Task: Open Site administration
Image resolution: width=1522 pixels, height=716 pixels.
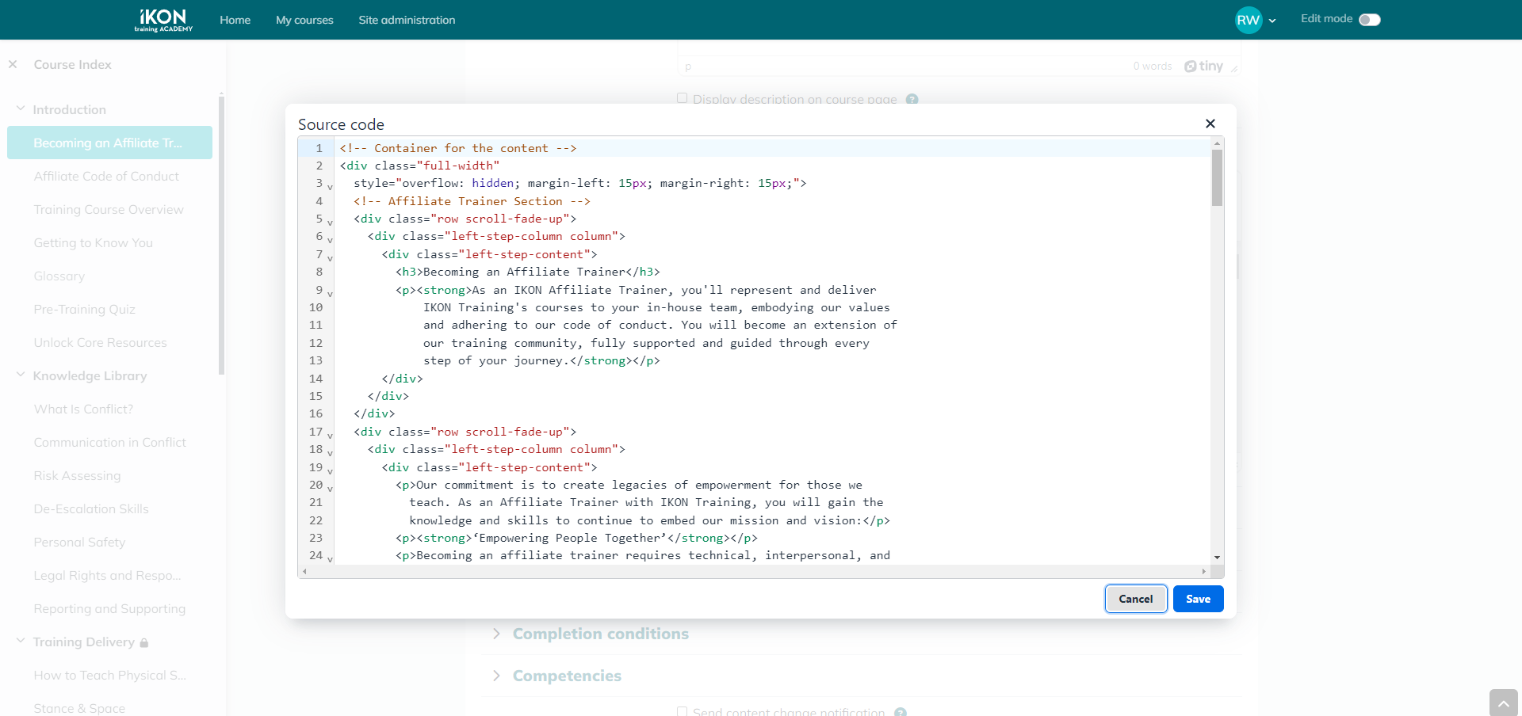Action: 407,20
